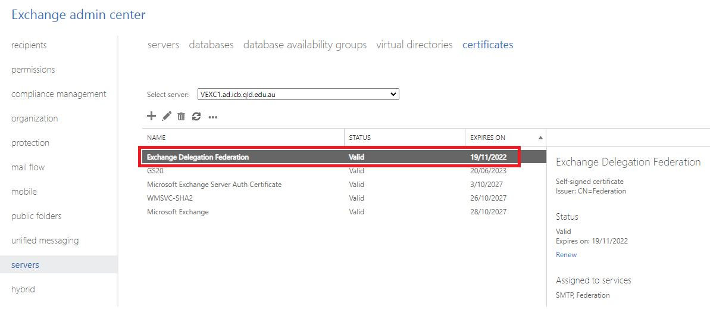The height and width of the screenshot is (309, 710).
Task: Sort the list by Status column
Action: coord(359,138)
